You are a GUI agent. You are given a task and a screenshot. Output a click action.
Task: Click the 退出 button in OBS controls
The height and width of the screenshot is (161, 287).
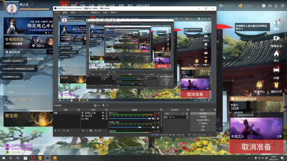pyautogui.click(x=203, y=130)
